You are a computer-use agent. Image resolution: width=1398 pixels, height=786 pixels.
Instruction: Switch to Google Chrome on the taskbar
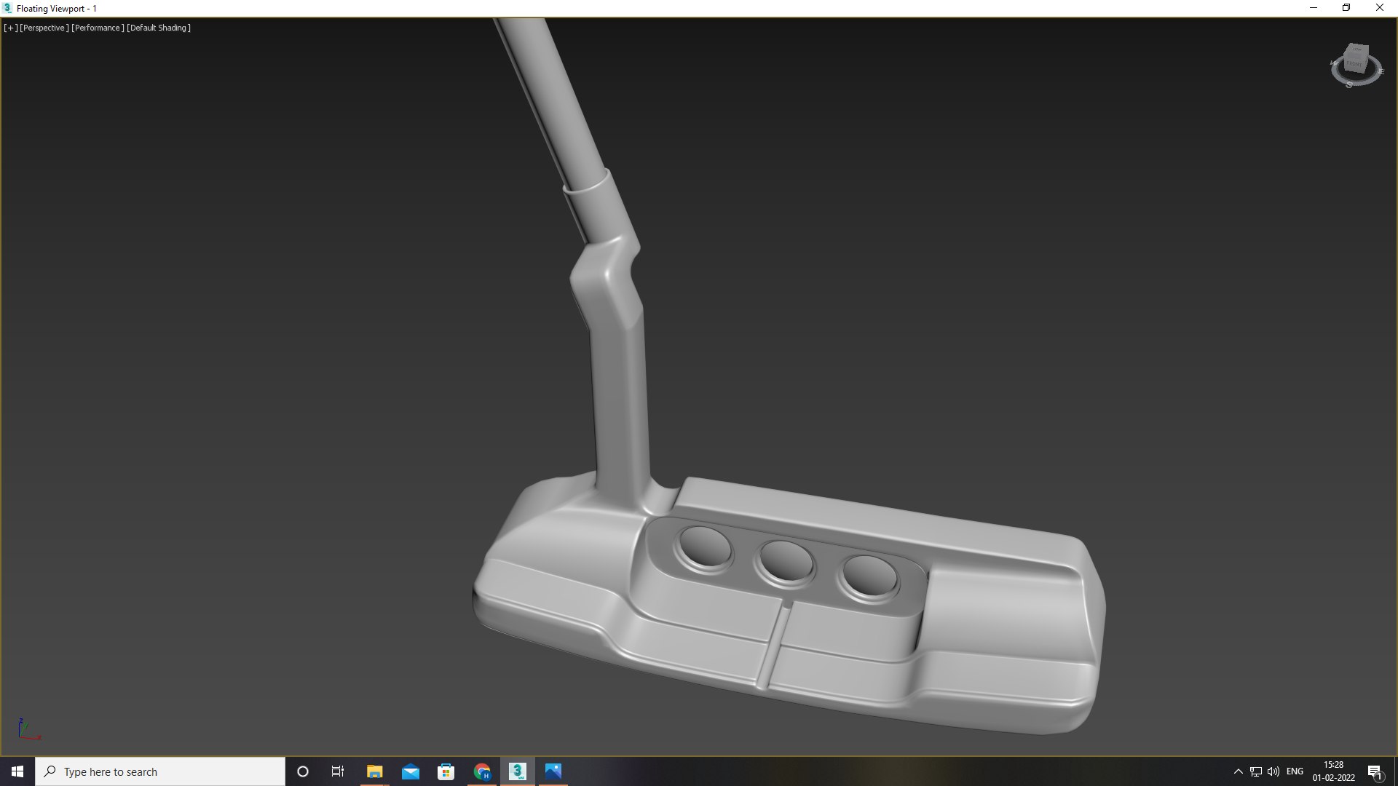click(x=481, y=771)
